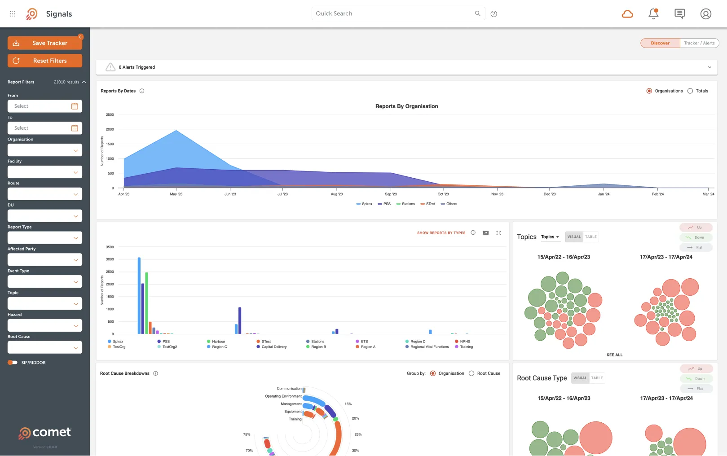This screenshot has height=456, width=727.
Task: Select the Visual view for Root Cause Type
Action: pos(580,378)
